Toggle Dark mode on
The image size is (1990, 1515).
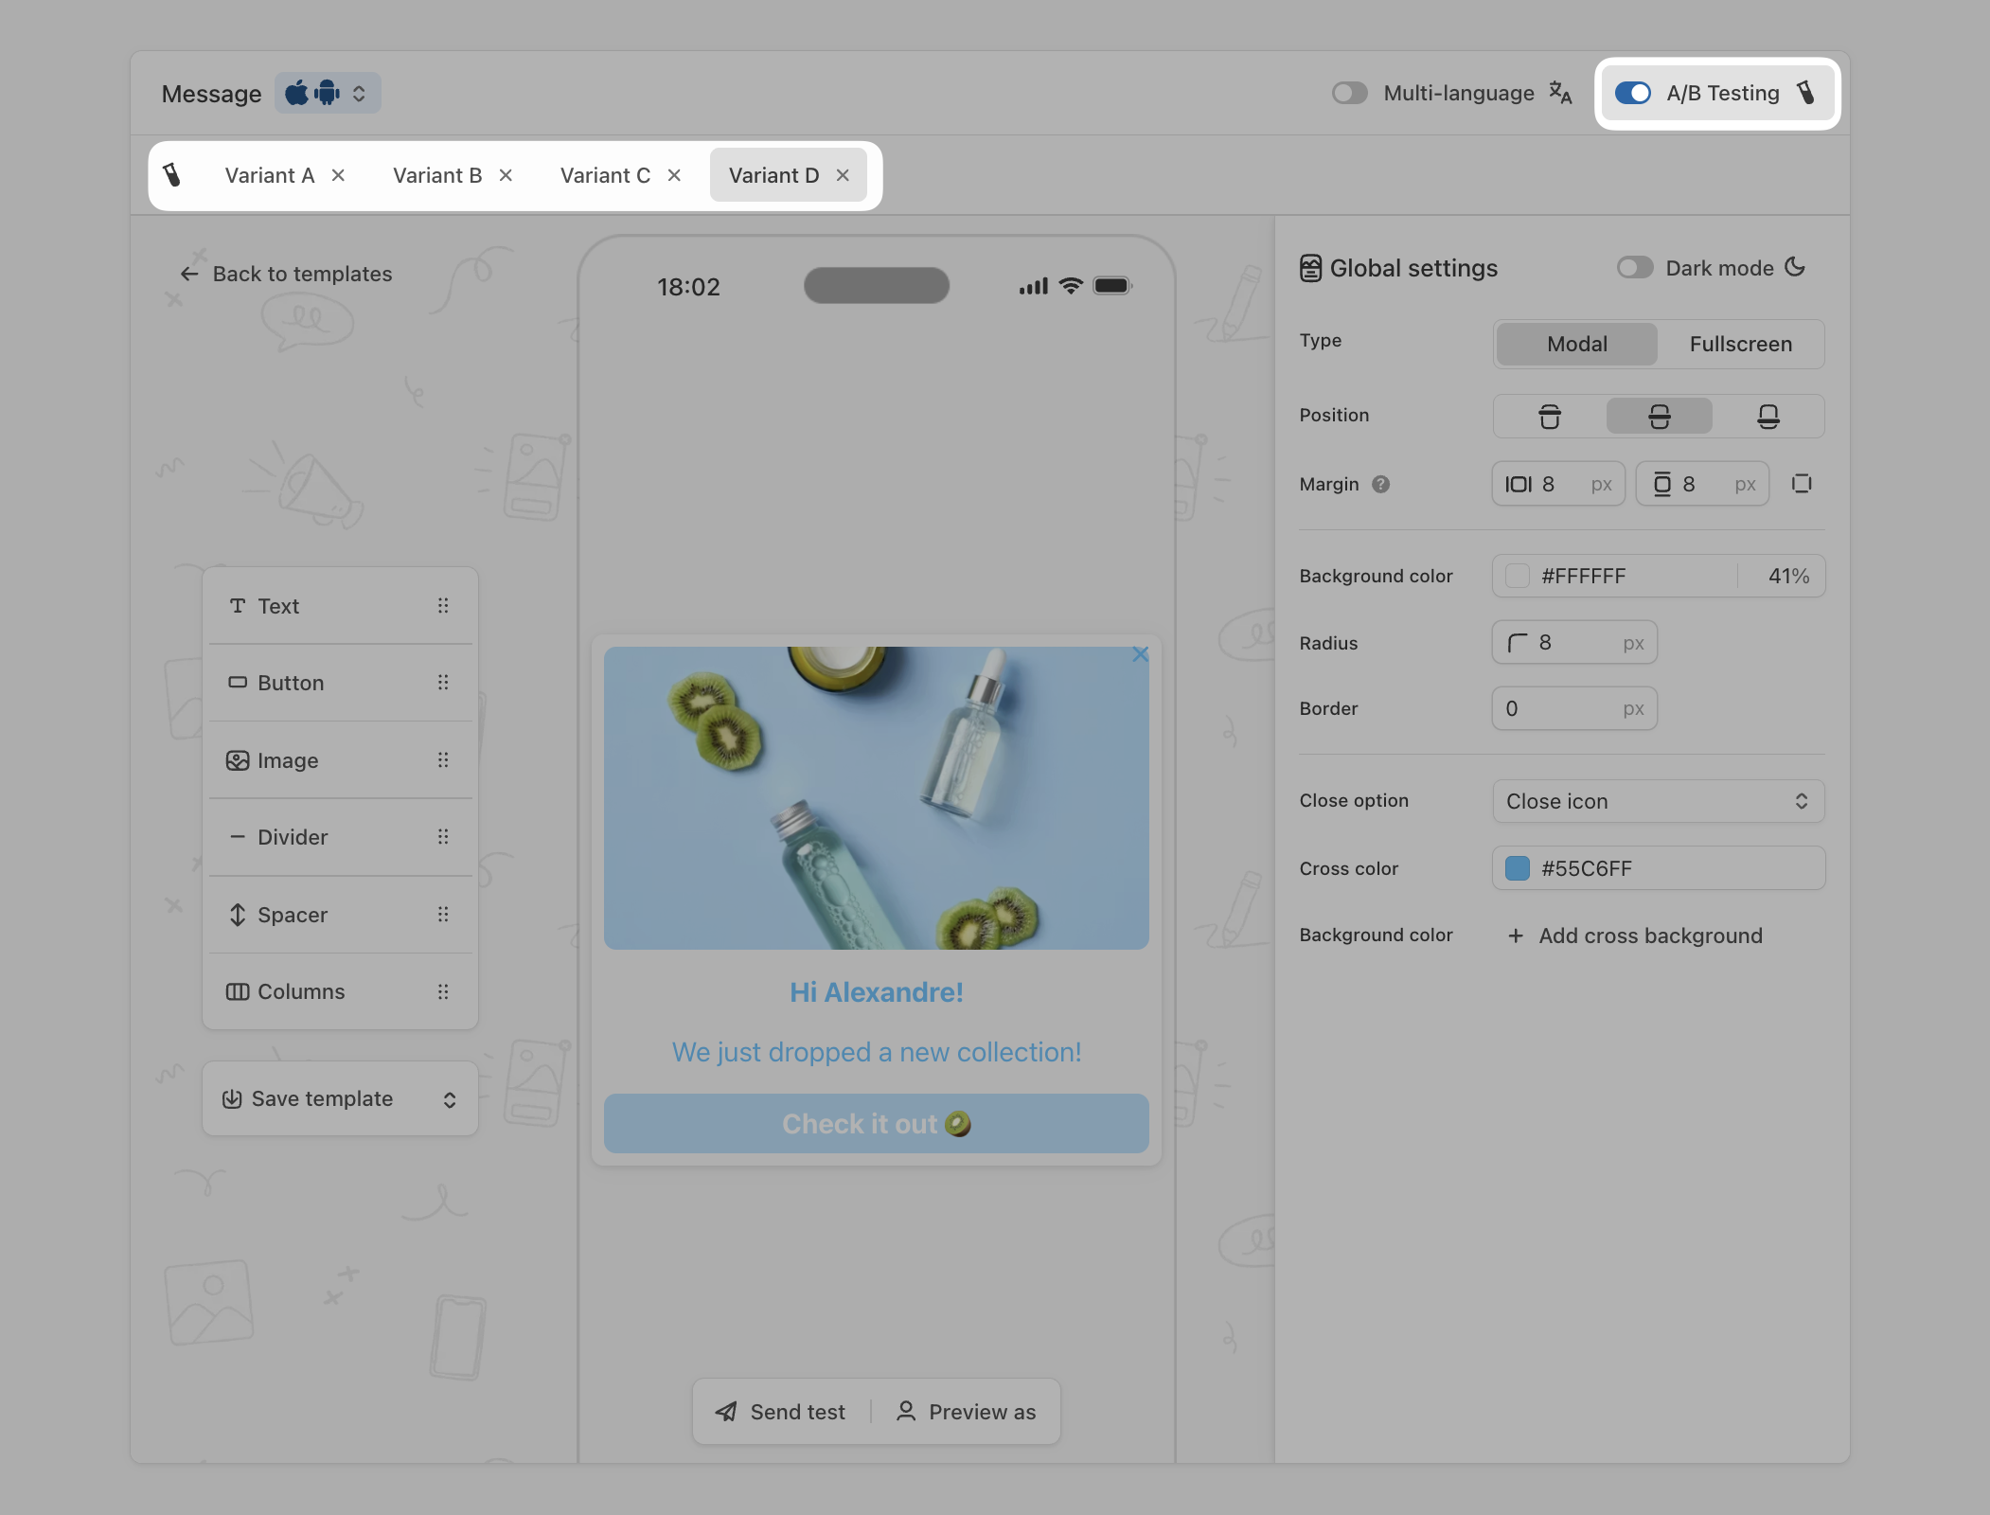coord(1634,268)
